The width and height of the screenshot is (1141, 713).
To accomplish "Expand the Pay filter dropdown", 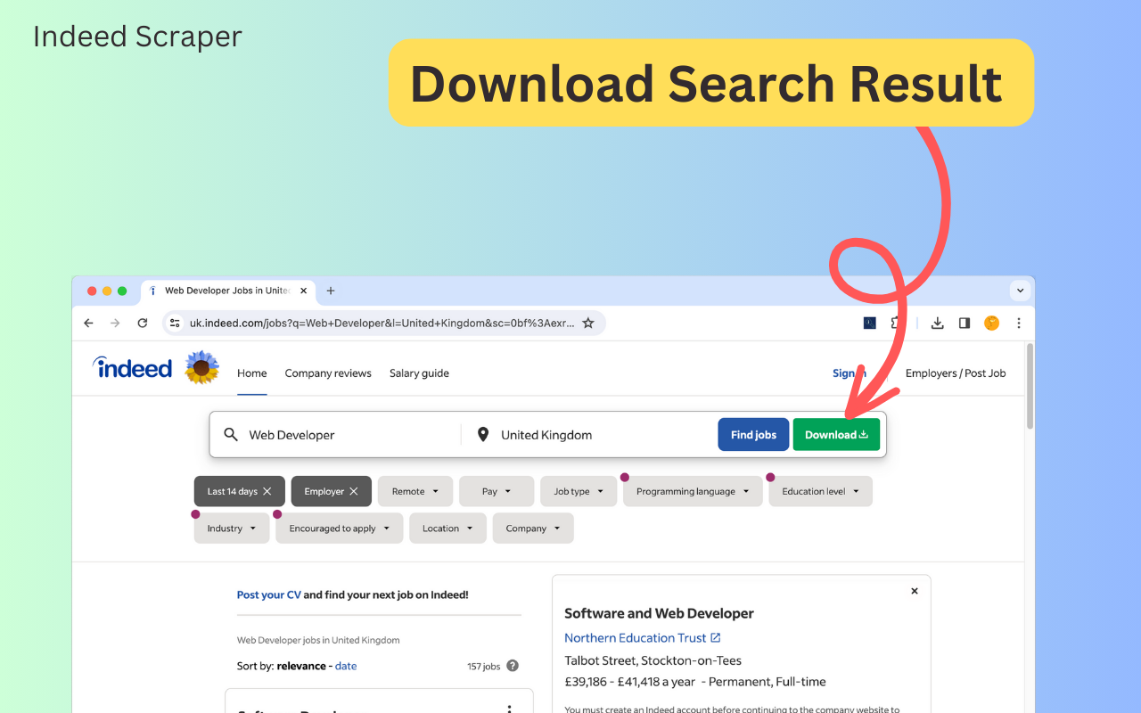I will click(x=497, y=491).
